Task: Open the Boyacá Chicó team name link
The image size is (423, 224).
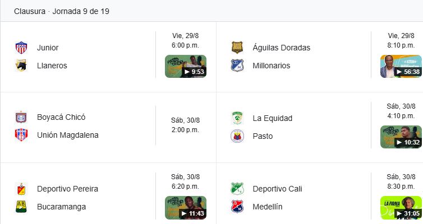Action: coord(61,117)
